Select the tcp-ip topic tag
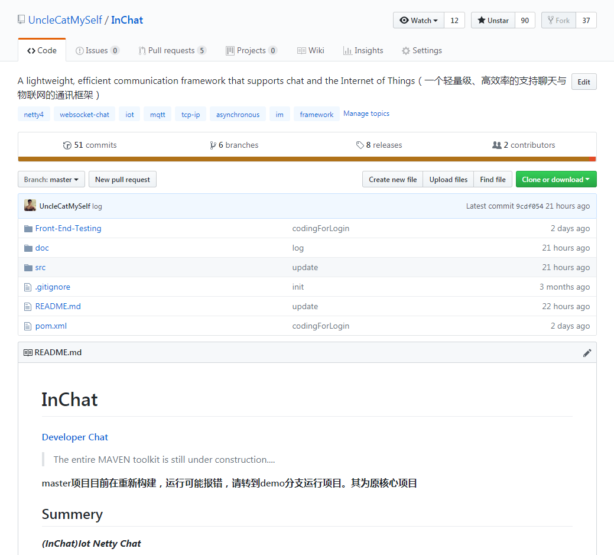 point(191,114)
